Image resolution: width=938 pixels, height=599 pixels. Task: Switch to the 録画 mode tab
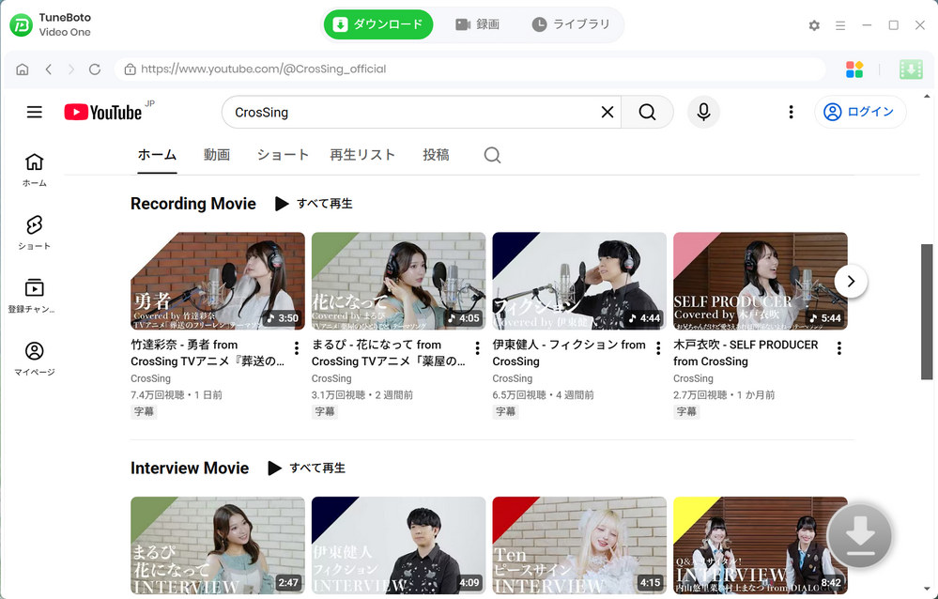(477, 24)
